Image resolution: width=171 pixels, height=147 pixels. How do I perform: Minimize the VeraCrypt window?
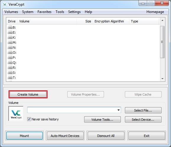pyautogui.click(x=143, y=3)
